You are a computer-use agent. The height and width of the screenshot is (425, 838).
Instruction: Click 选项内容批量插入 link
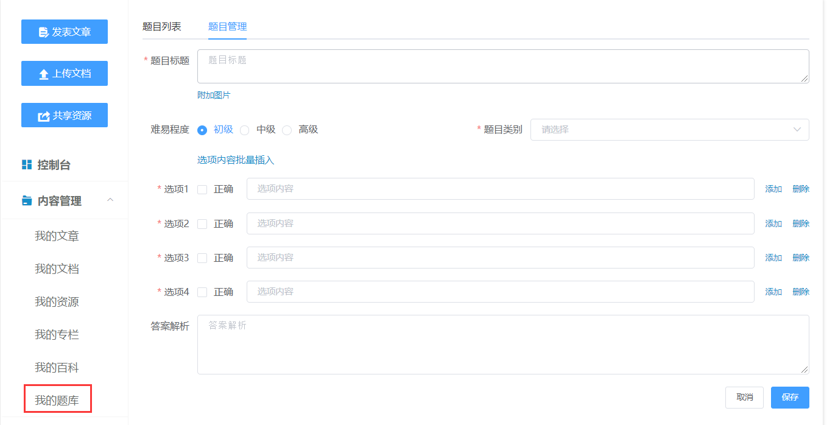[236, 160]
